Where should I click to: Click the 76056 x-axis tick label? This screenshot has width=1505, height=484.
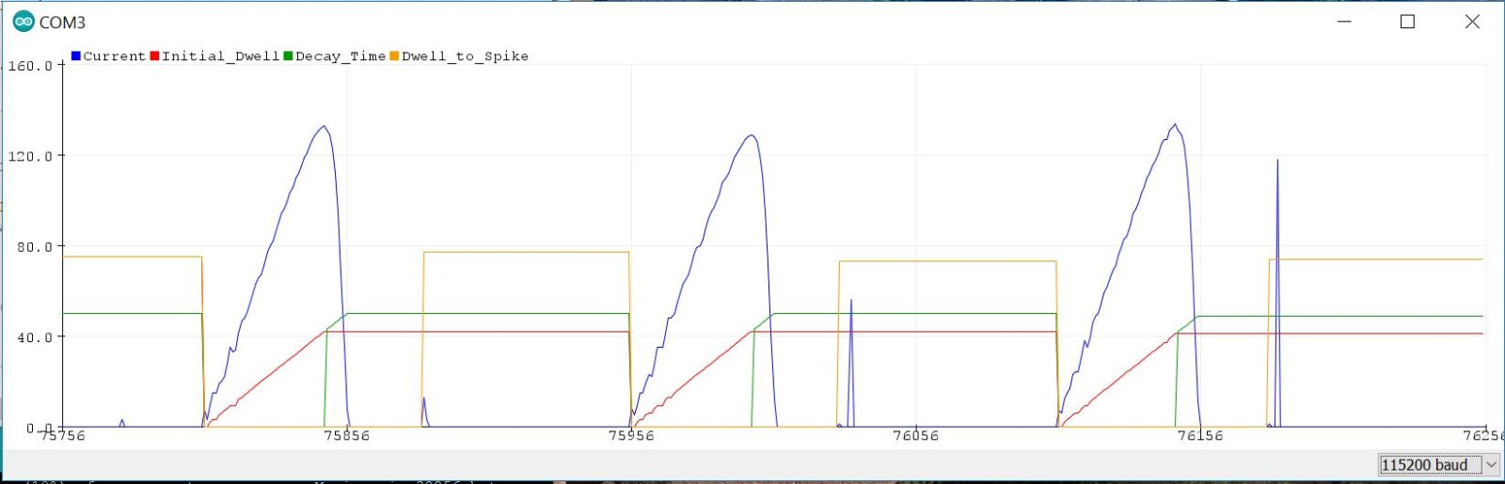915,435
